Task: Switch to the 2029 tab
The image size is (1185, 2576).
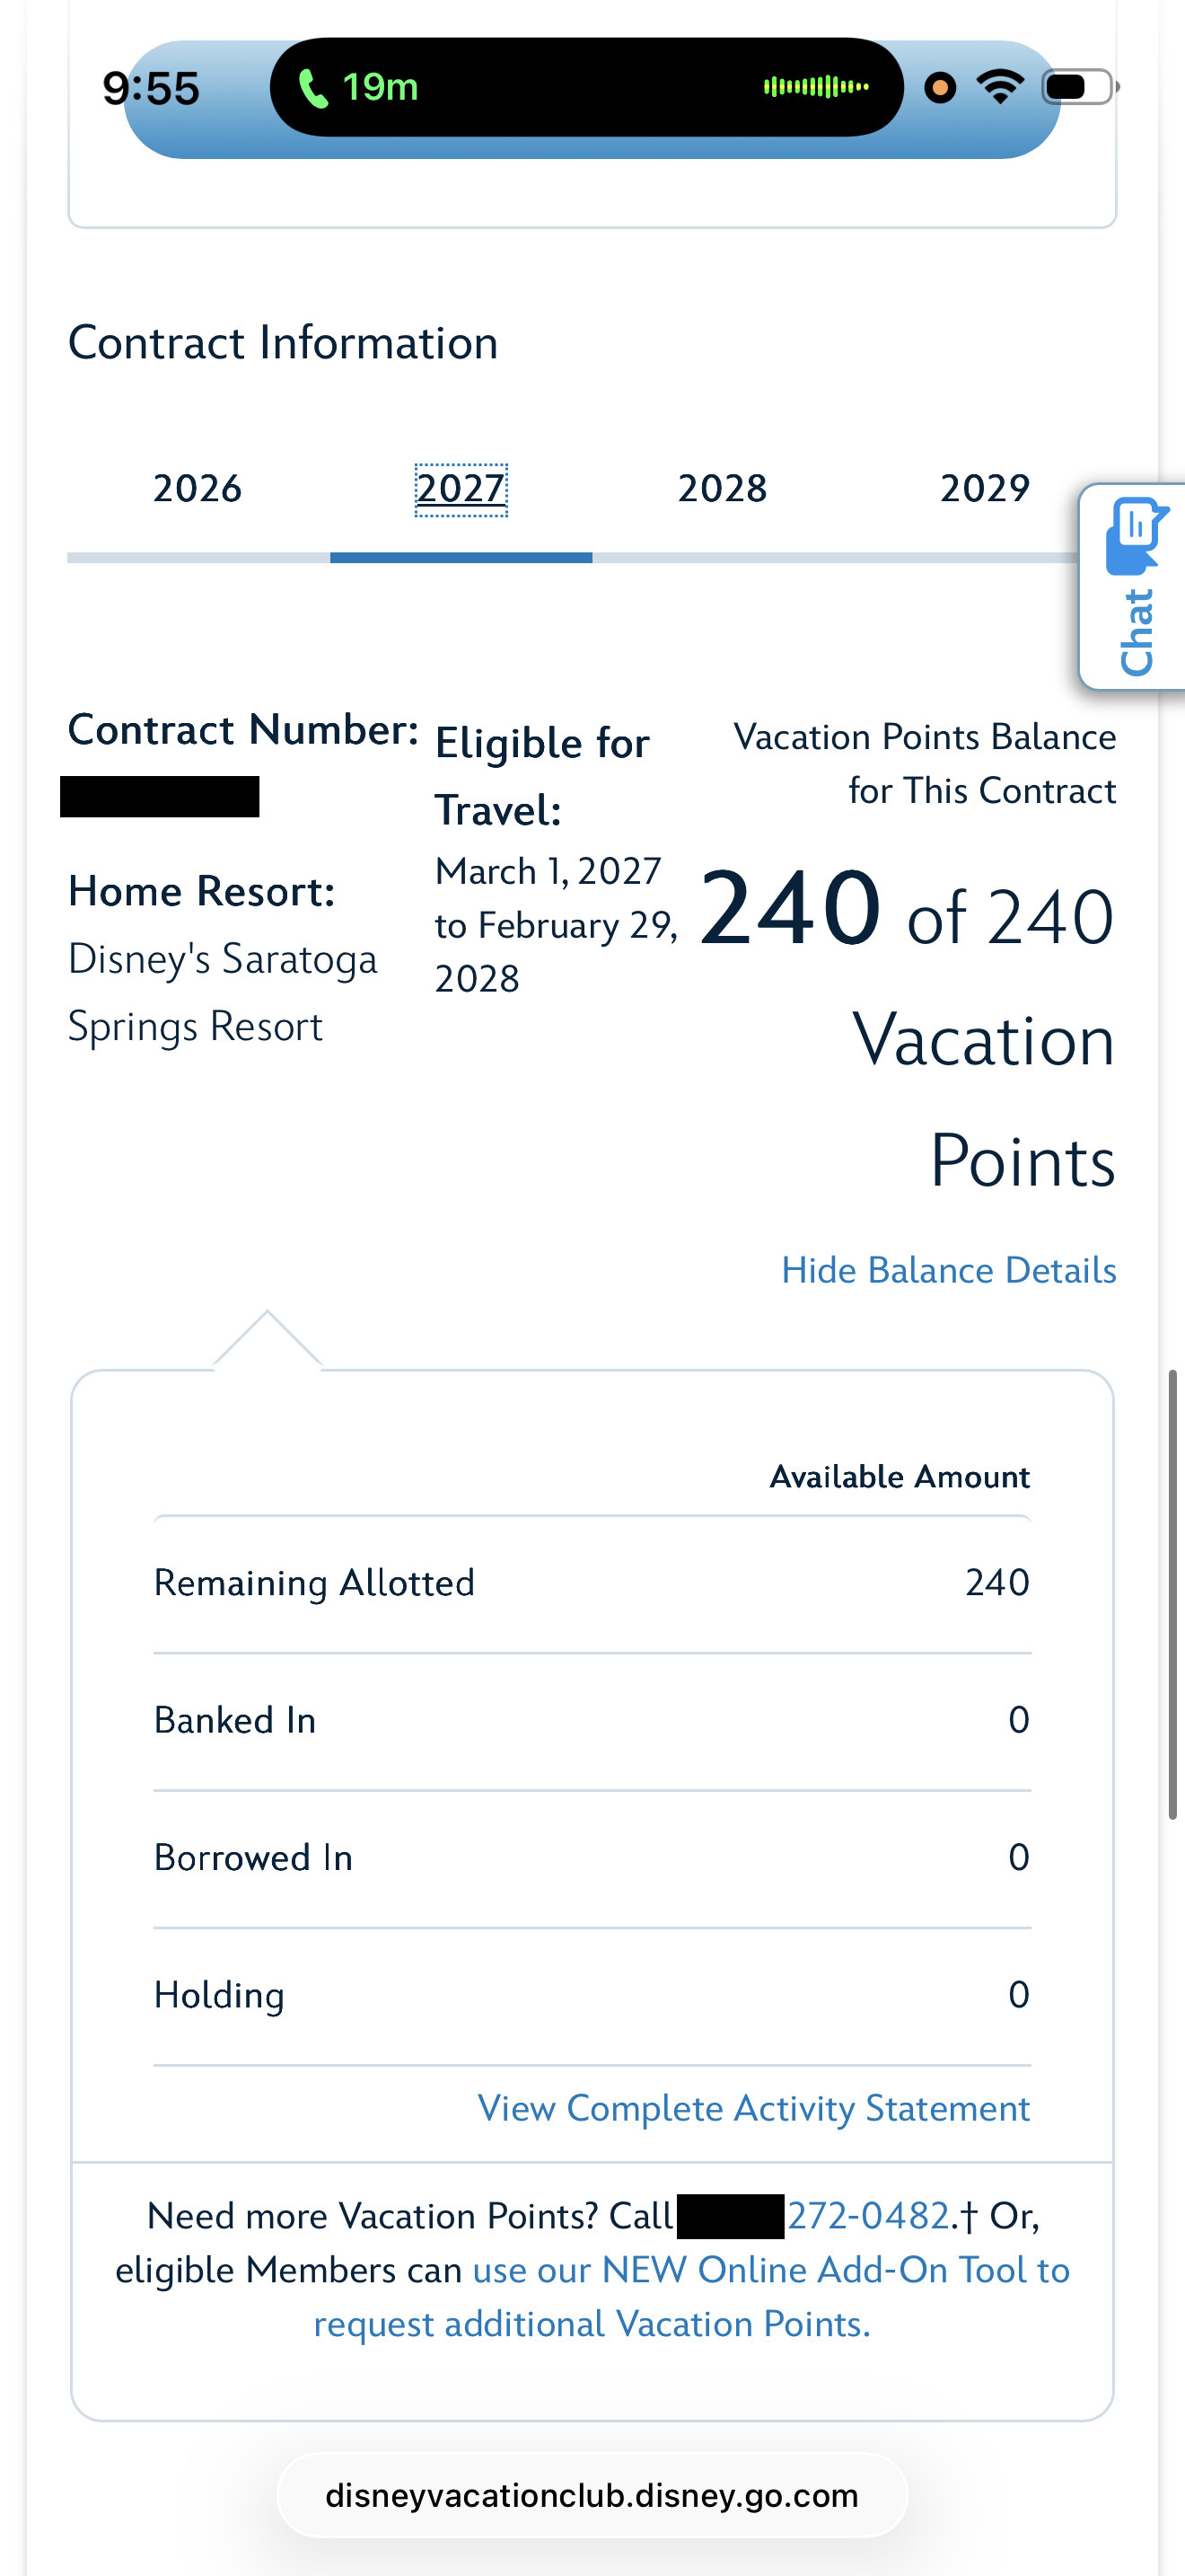Action: [x=984, y=489]
